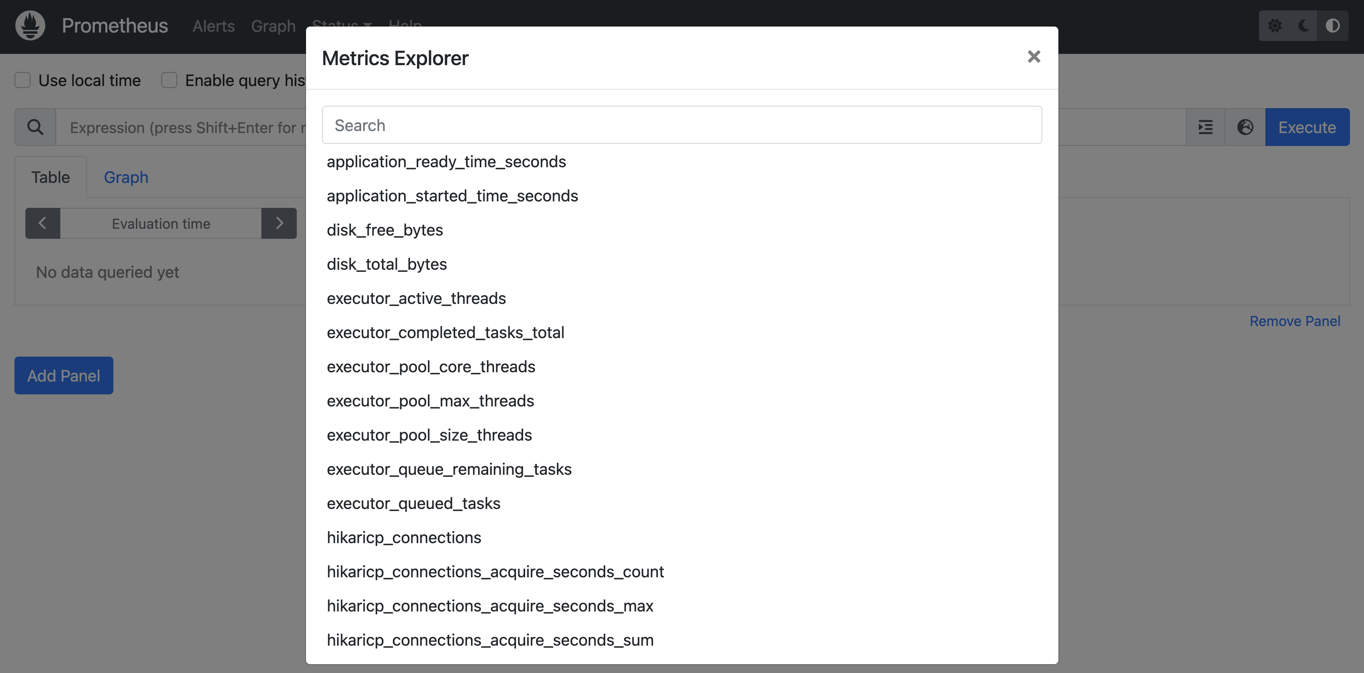Focus the metrics Search field
The width and height of the screenshot is (1364, 673).
point(682,125)
